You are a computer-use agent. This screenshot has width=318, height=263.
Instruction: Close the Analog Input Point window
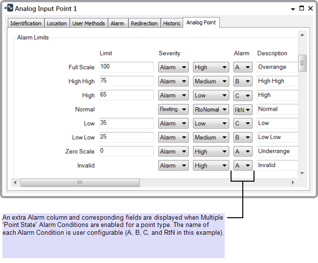(310, 9)
